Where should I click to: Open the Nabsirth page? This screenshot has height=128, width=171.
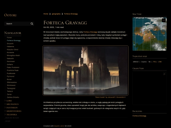point(10,58)
